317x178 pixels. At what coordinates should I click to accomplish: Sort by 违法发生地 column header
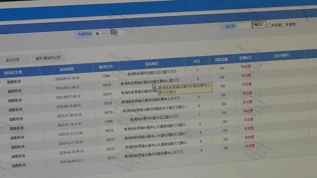point(13,73)
